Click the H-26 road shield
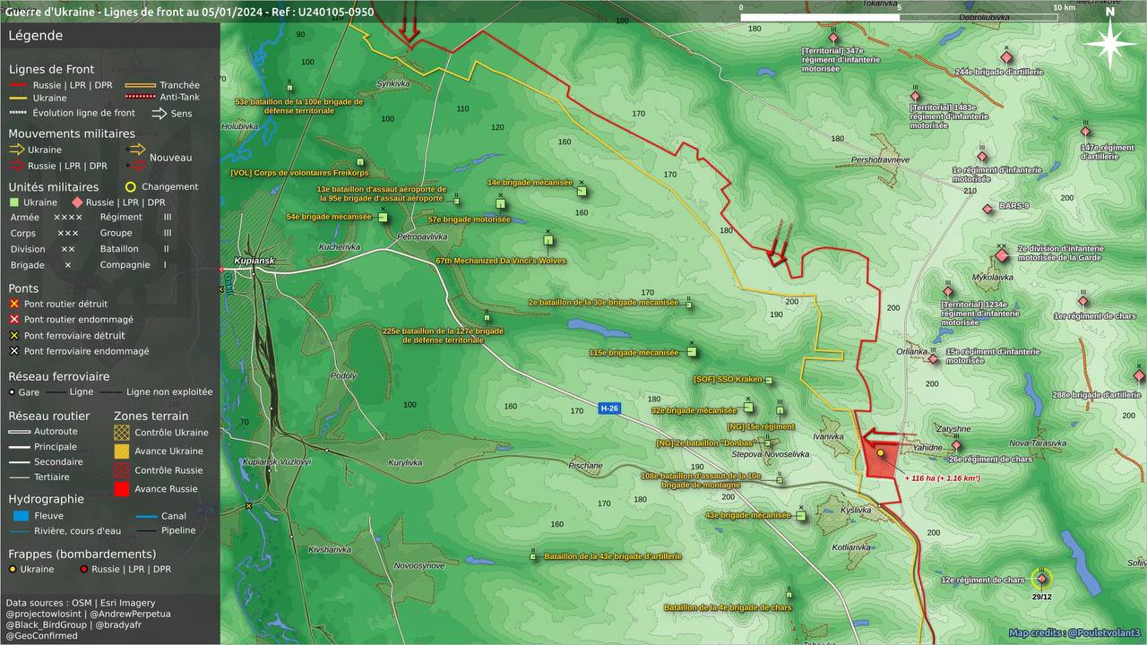The width and height of the screenshot is (1147, 645). pyautogui.click(x=608, y=408)
